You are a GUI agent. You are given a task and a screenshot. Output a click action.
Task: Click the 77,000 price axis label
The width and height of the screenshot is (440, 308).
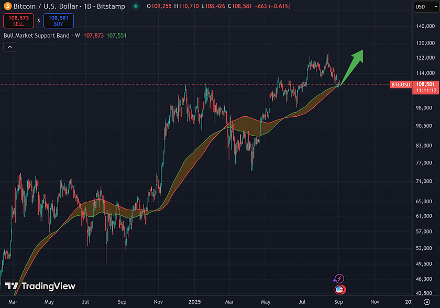424,163
